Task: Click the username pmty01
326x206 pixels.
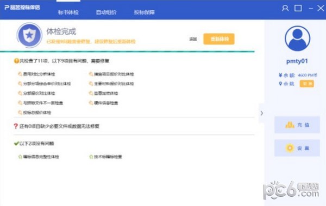Action: pos(297,61)
